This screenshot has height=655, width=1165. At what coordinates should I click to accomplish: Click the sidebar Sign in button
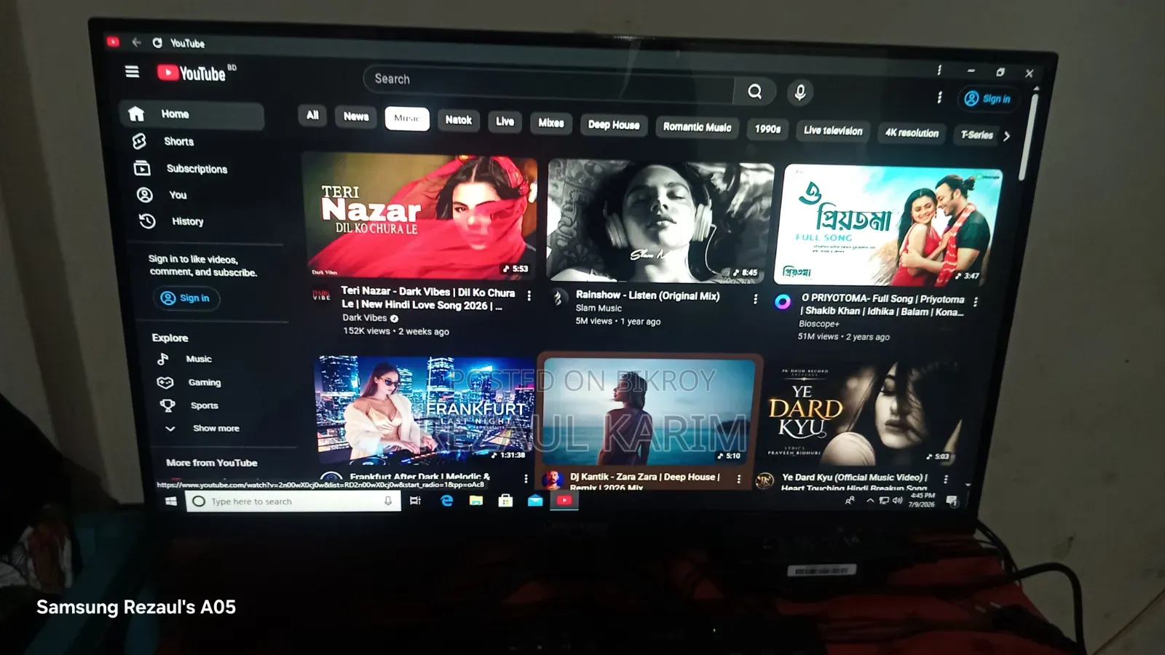pyautogui.click(x=186, y=298)
